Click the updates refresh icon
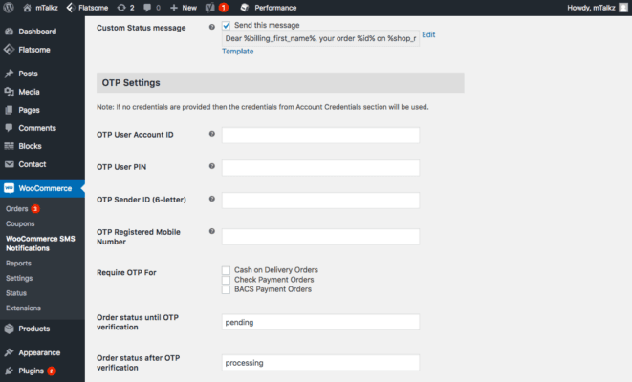The height and width of the screenshot is (382, 632). [x=120, y=8]
